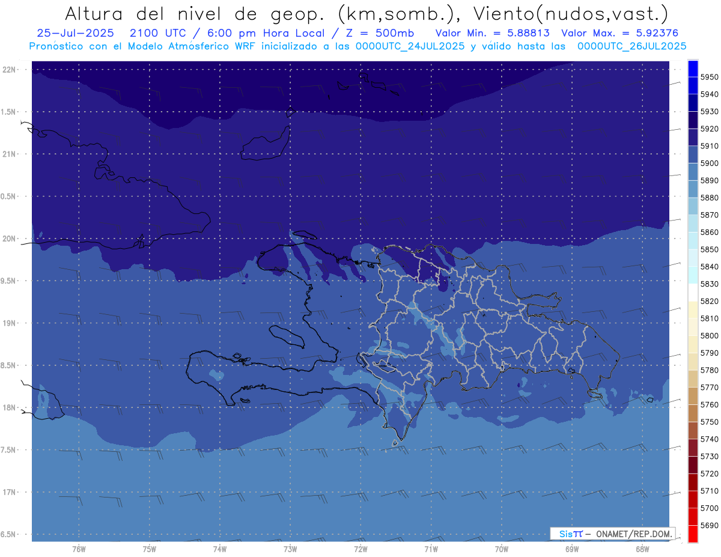Viewport: 721px width, 557px height.
Task: Select the 5900 label on the color scale
Action: tap(709, 163)
